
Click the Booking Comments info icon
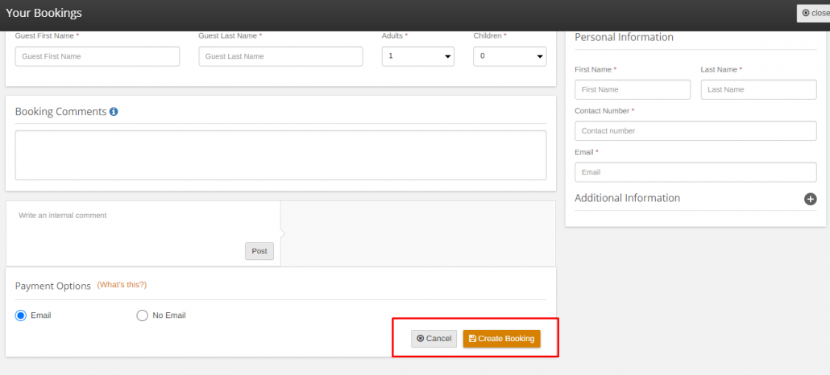(x=114, y=112)
